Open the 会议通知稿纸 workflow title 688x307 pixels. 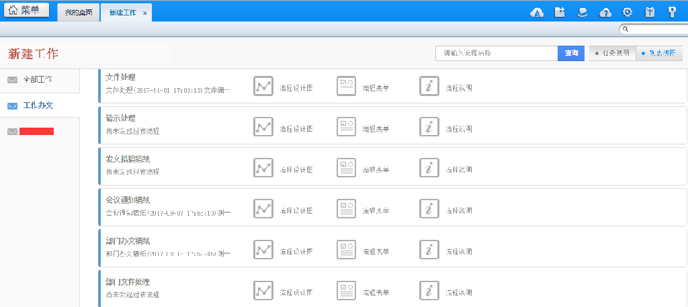click(128, 200)
